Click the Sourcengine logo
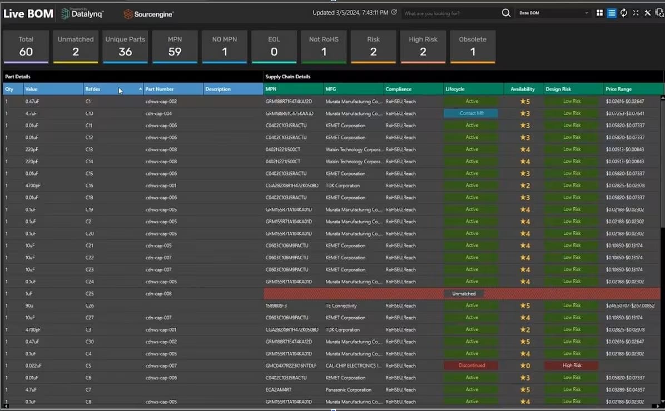The height and width of the screenshot is (411, 665). (x=148, y=14)
